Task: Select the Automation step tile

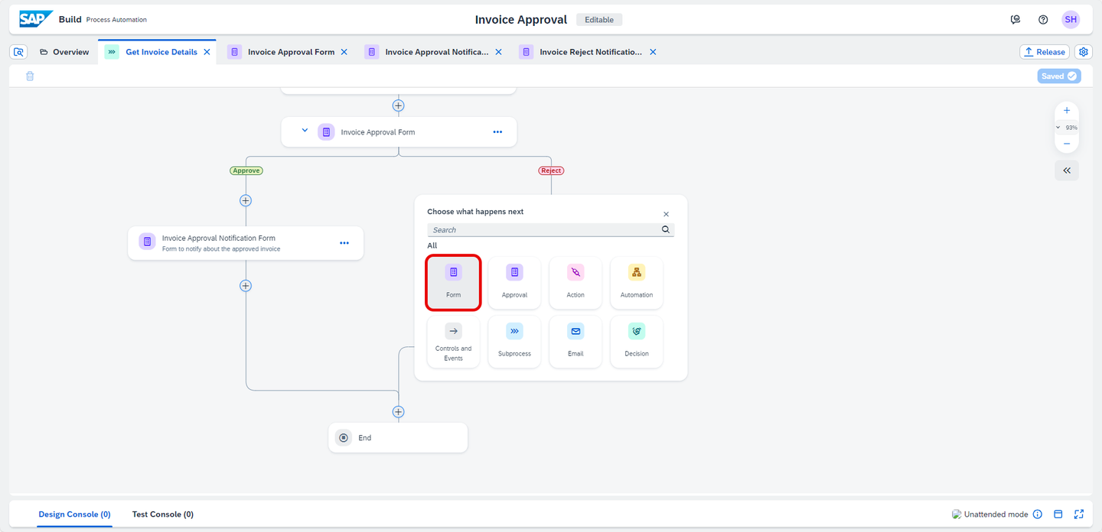Action: [637, 283]
